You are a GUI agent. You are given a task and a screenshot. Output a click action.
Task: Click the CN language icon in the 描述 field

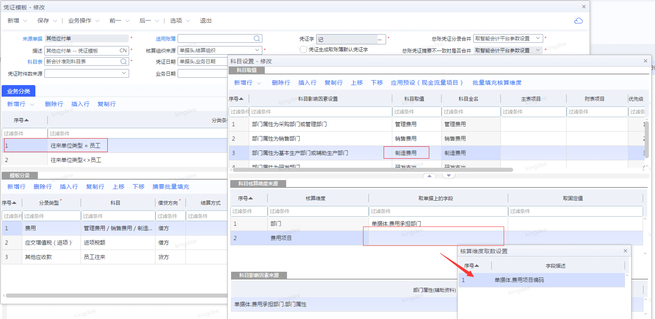point(123,51)
